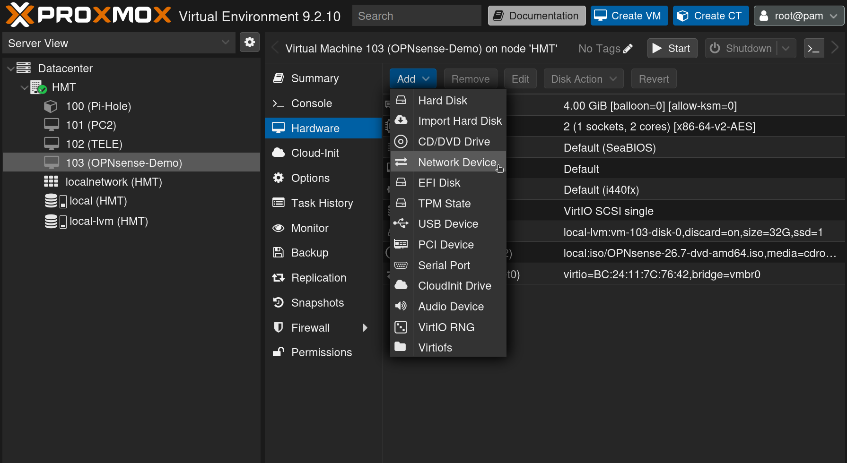847x463 pixels.
Task: Open the Console tab
Action: 323,103
